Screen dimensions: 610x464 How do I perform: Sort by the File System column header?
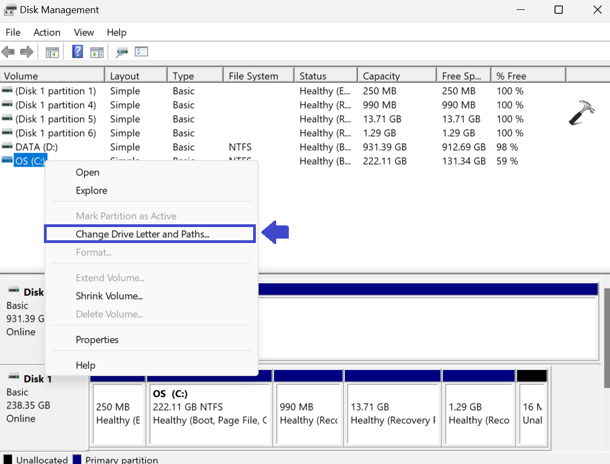[x=253, y=76]
